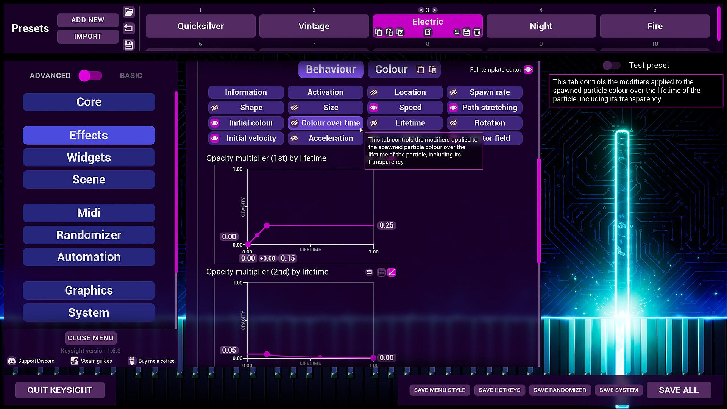Click the 0.25 end value on first opacity graph
Viewport: 727px width, 409px height.
pos(386,225)
